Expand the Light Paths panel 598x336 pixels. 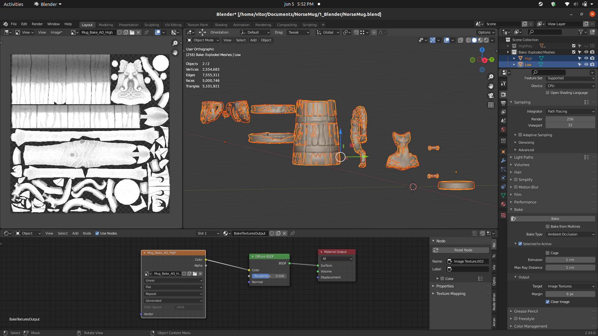coord(524,157)
